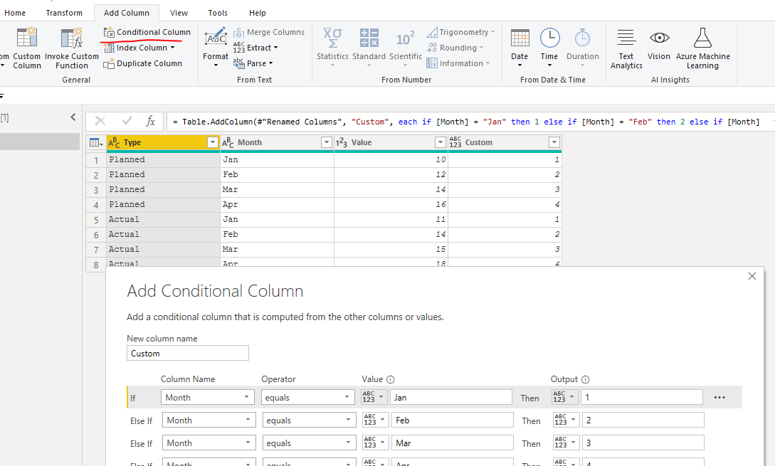The image size is (775, 466).
Task: Change data type of Type column
Action: click(114, 142)
